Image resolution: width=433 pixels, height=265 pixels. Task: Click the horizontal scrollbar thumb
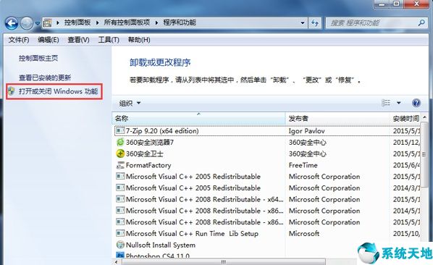223,261
